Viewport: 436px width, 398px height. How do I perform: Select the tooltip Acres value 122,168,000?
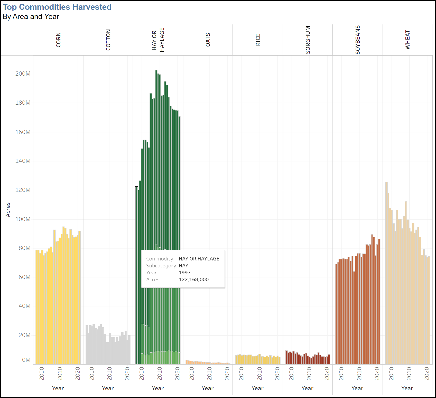pyautogui.click(x=194, y=279)
